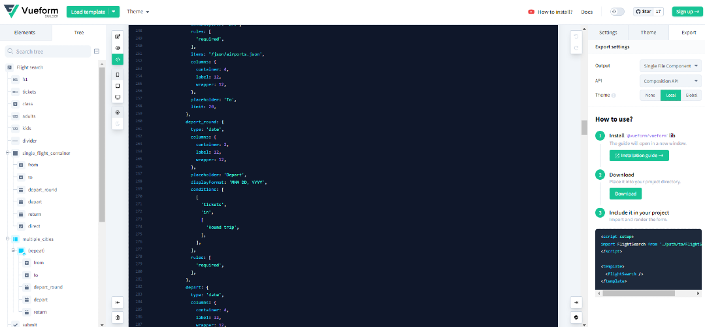Choose mobile device preview icon
The height and width of the screenshot is (327, 705).
click(x=118, y=75)
